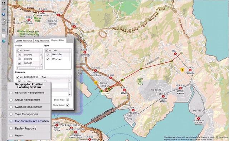Click the North Point Station marker
The width and height of the screenshot is (229, 141).
pyautogui.click(x=57, y=125)
